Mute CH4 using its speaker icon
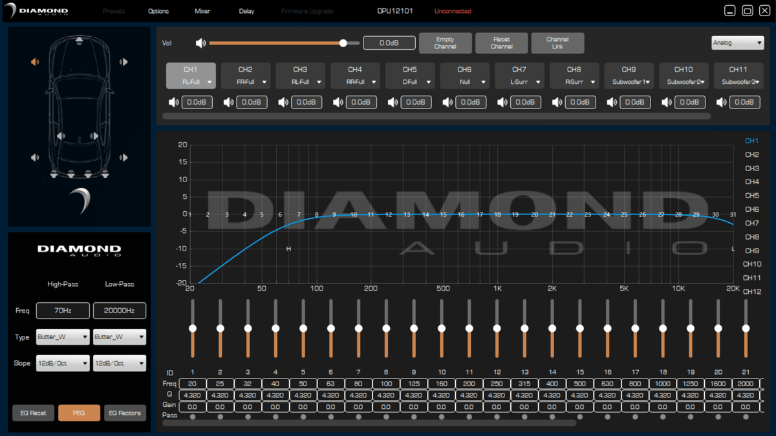Image resolution: width=776 pixels, height=436 pixels. [x=338, y=102]
